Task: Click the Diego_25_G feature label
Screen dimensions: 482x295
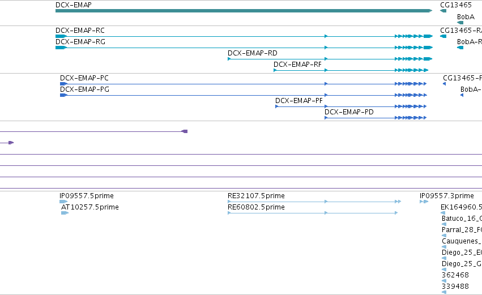Action: 462,264
